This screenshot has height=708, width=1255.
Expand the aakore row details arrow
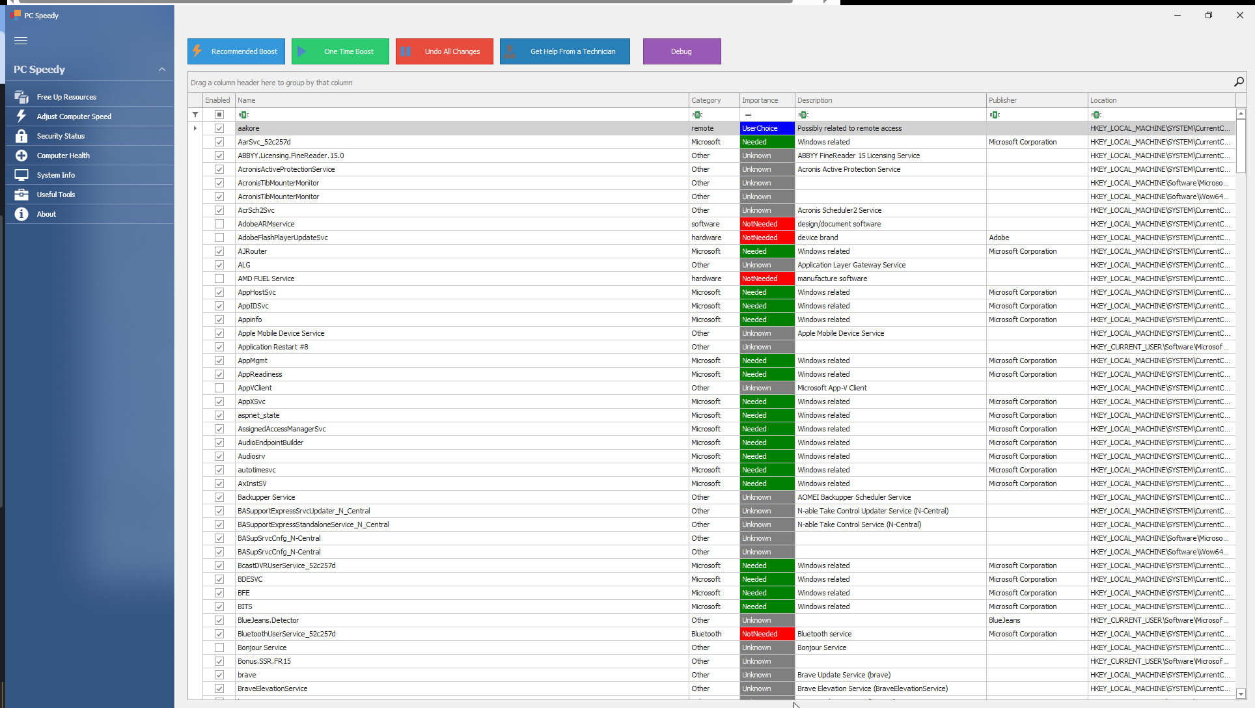click(x=195, y=128)
